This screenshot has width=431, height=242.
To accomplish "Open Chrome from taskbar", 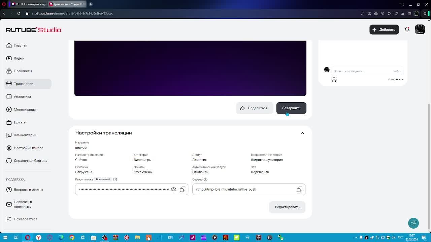I will pos(72,238).
